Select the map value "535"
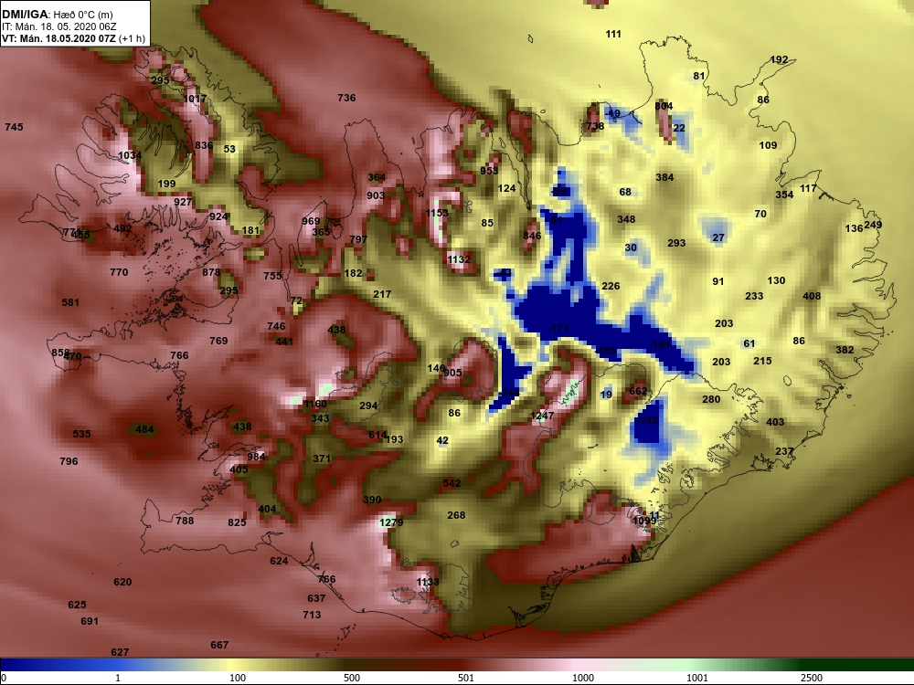The height and width of the screenshot is (685, 914). pyautogui.click(x=81, y=433)
